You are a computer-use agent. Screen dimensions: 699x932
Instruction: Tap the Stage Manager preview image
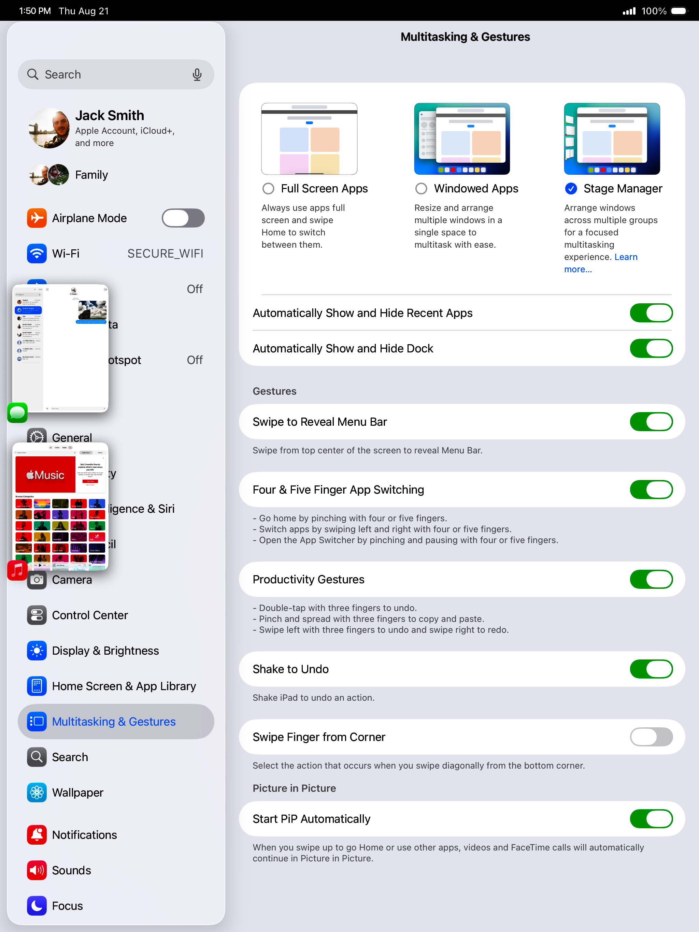(x=612, y=139)
